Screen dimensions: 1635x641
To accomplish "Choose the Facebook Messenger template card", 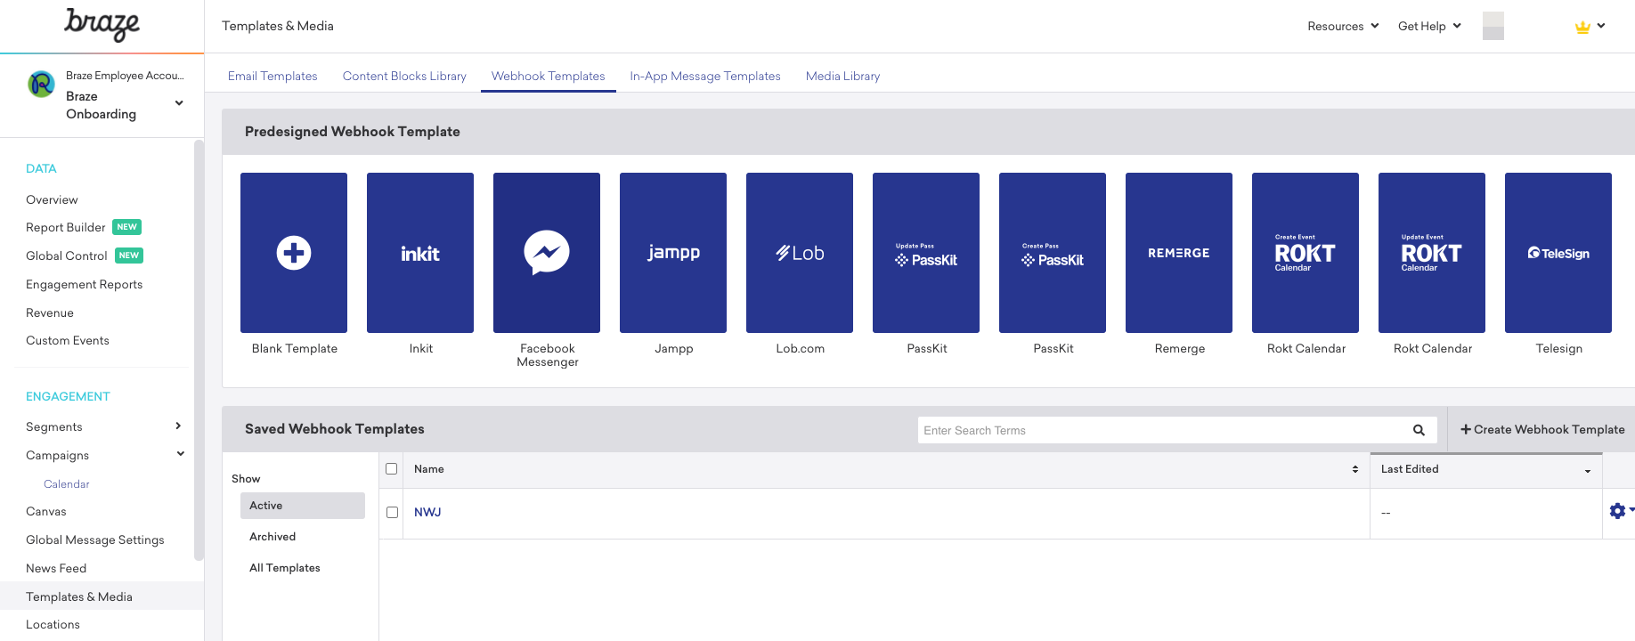I will click(x=547, y=253).
